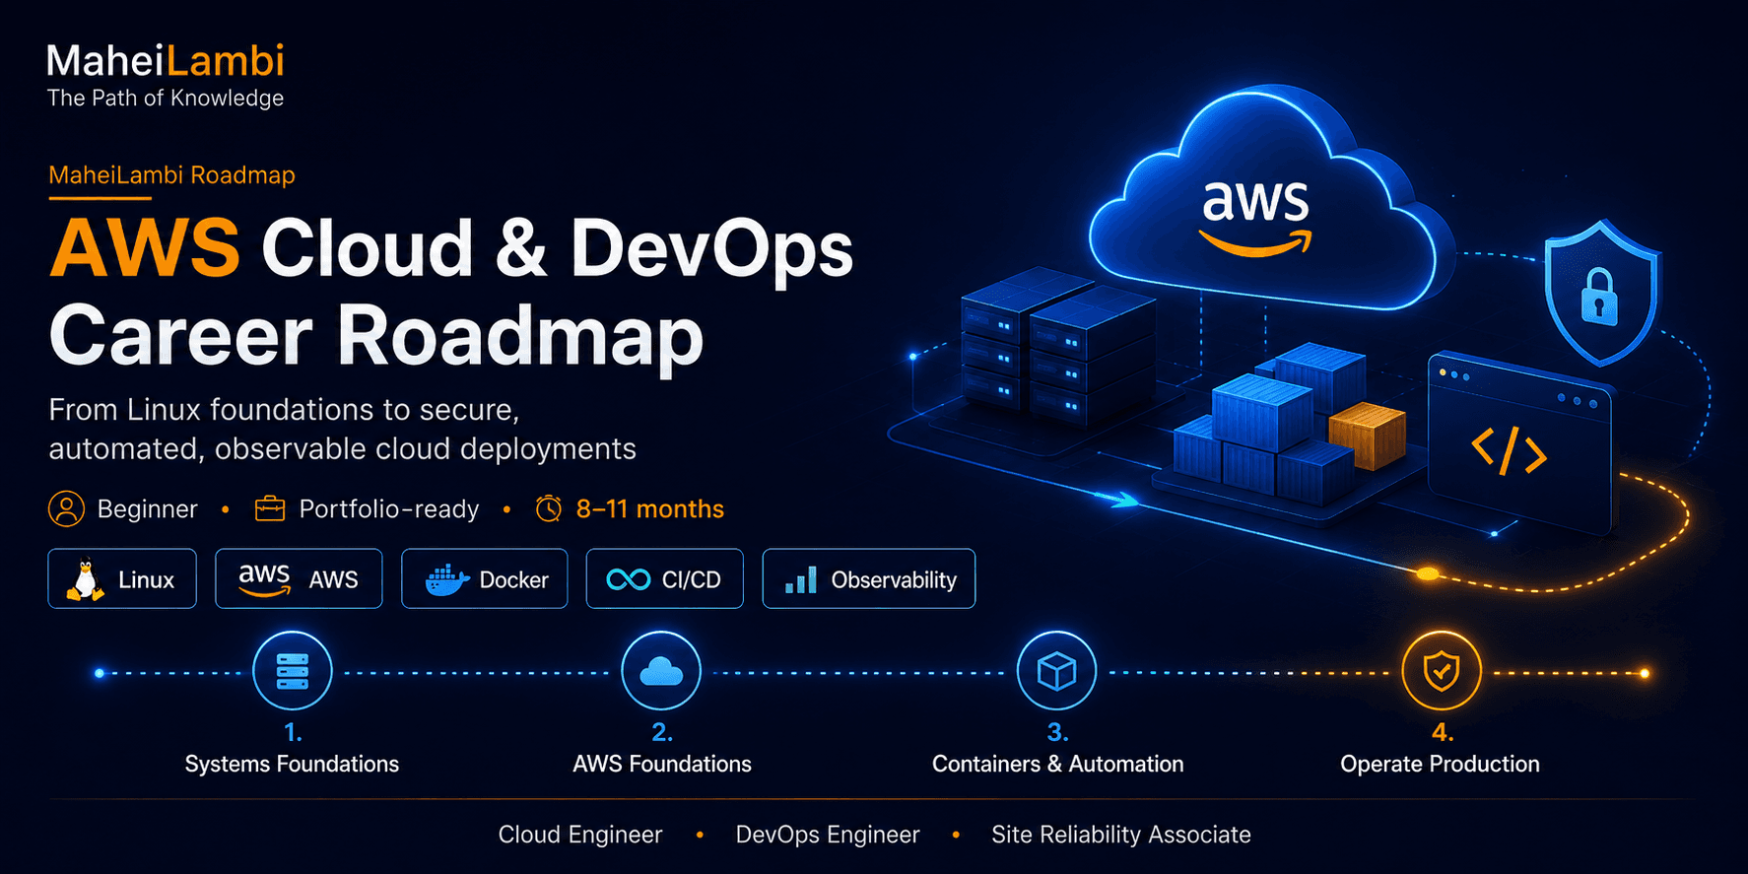The height and width of the screenshot is (874, 1748).
Task: Click the CI/CD infinity loop icon
Action: pos(629,579)
